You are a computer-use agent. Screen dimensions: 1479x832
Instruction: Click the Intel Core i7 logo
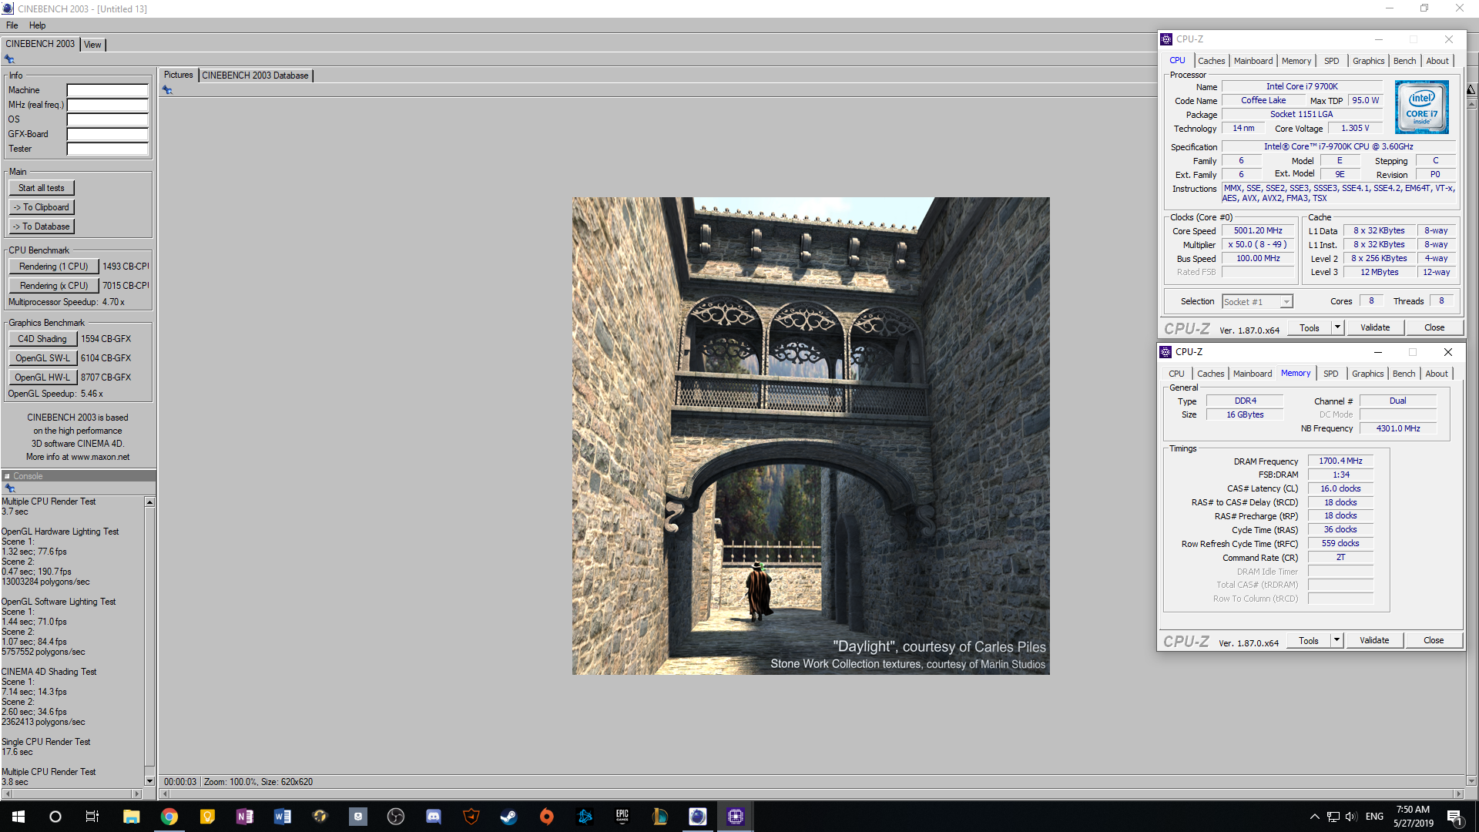tap(1422, 108)
